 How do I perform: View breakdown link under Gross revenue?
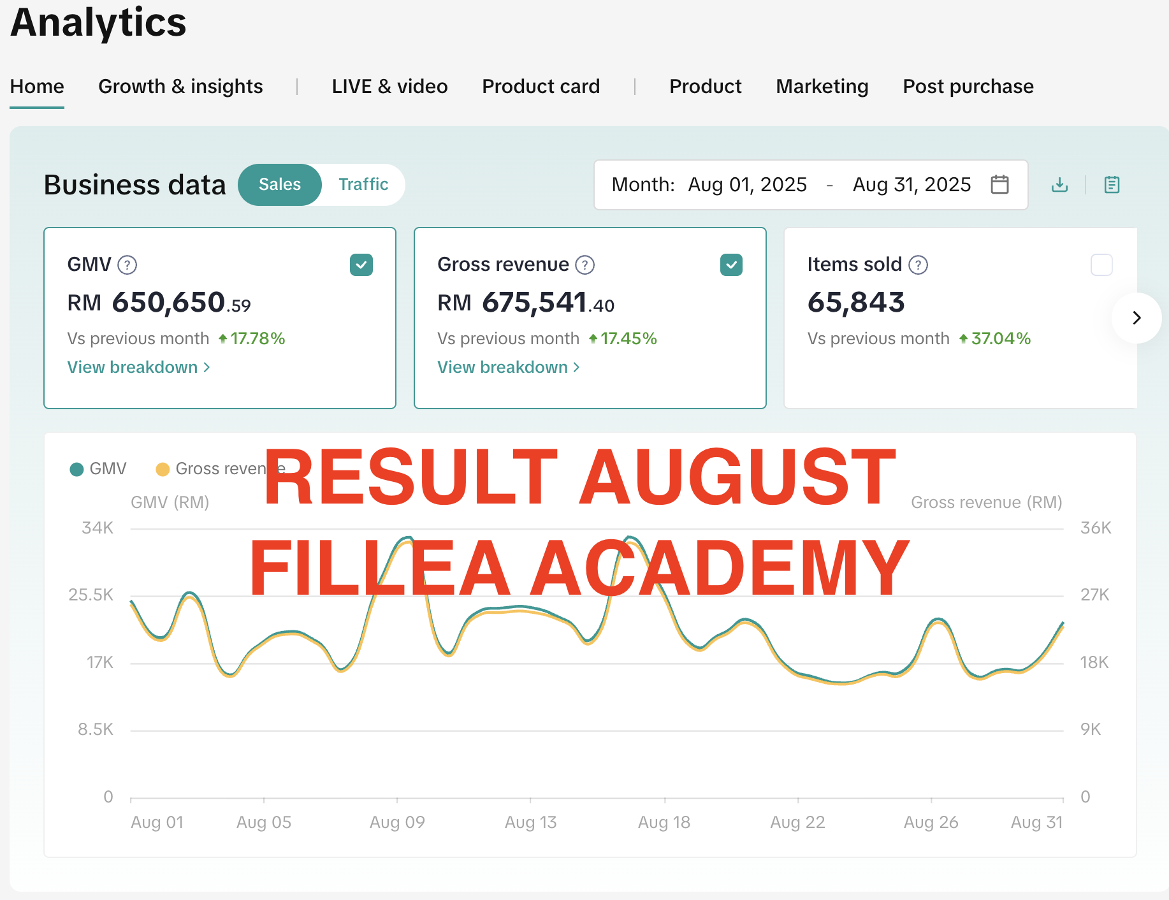tap(509, 367)
